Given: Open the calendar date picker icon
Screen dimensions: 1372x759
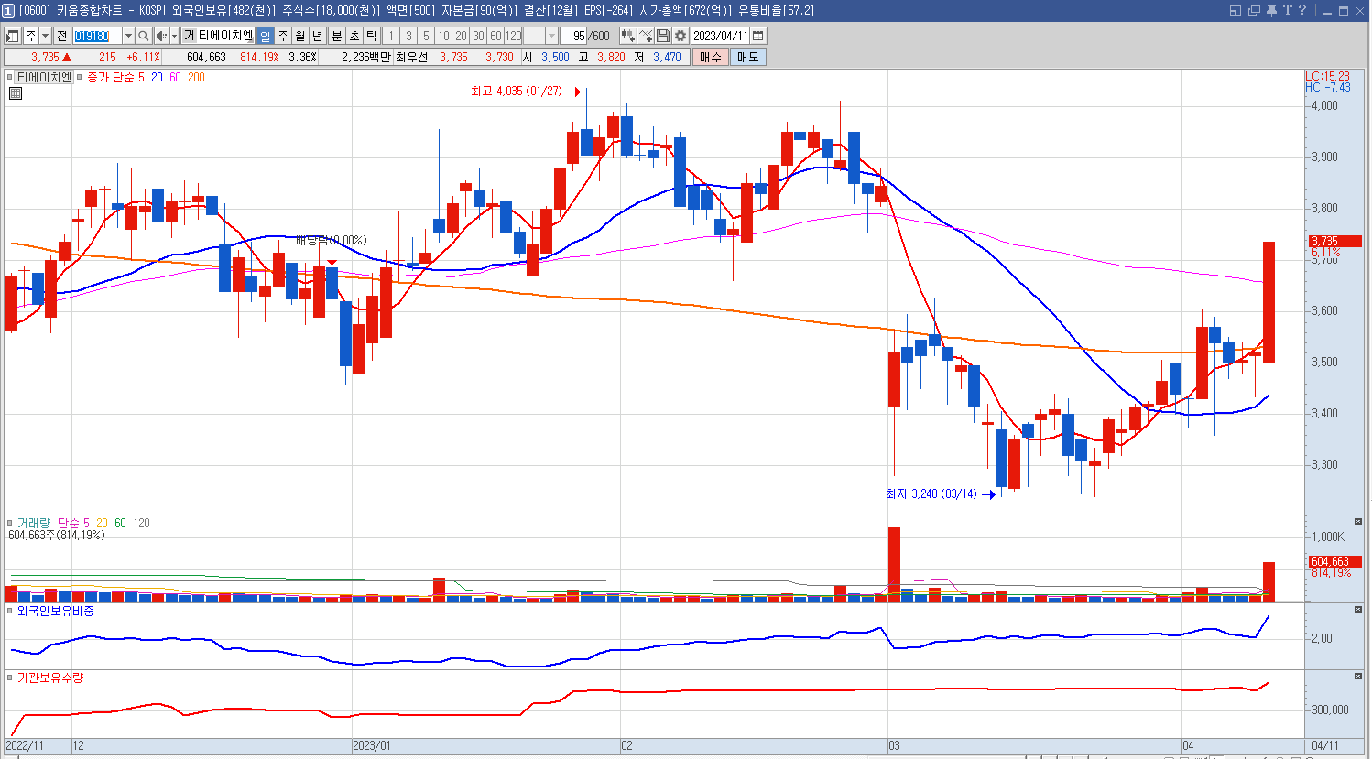Looking at the screenshot, I should 757,36.
